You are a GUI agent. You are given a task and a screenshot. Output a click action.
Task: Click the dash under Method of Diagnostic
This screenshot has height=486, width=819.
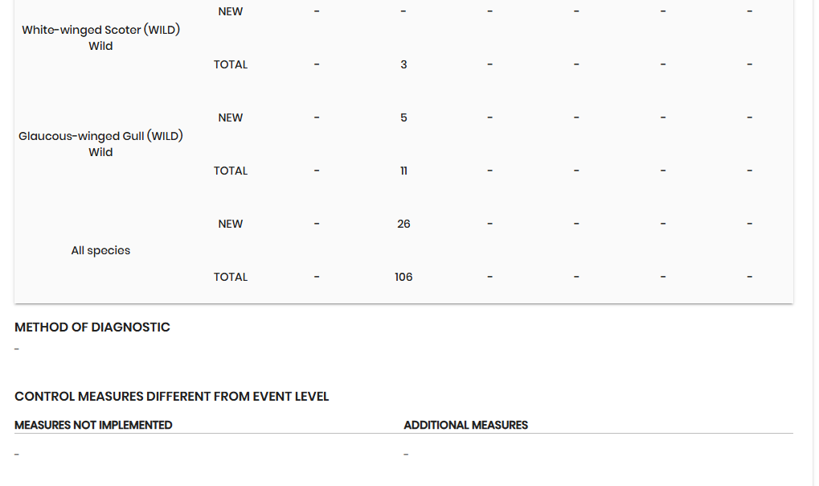pyautogui.click(x=17, y=349)
